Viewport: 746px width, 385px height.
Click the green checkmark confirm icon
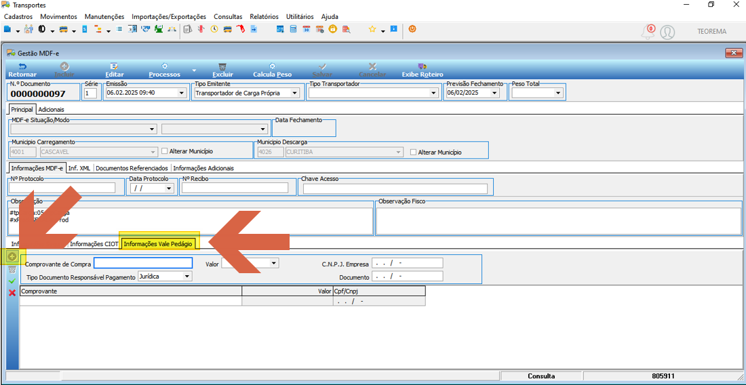click(13, 281)
